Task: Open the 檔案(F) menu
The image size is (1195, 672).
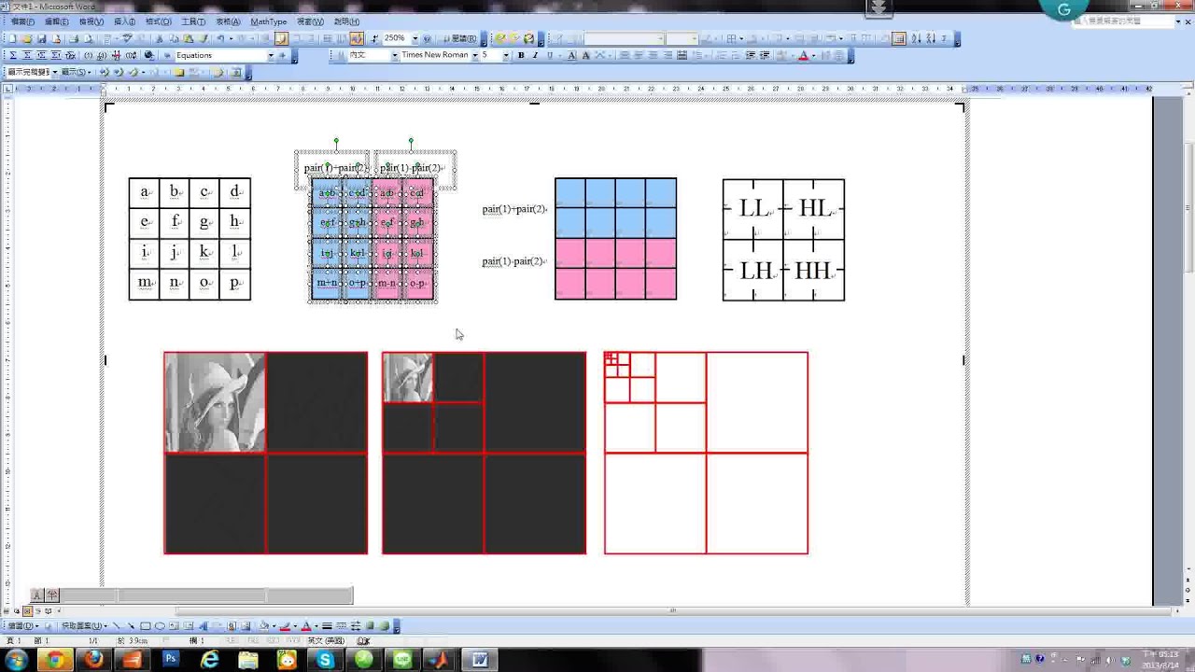Action: click(22, 21)
